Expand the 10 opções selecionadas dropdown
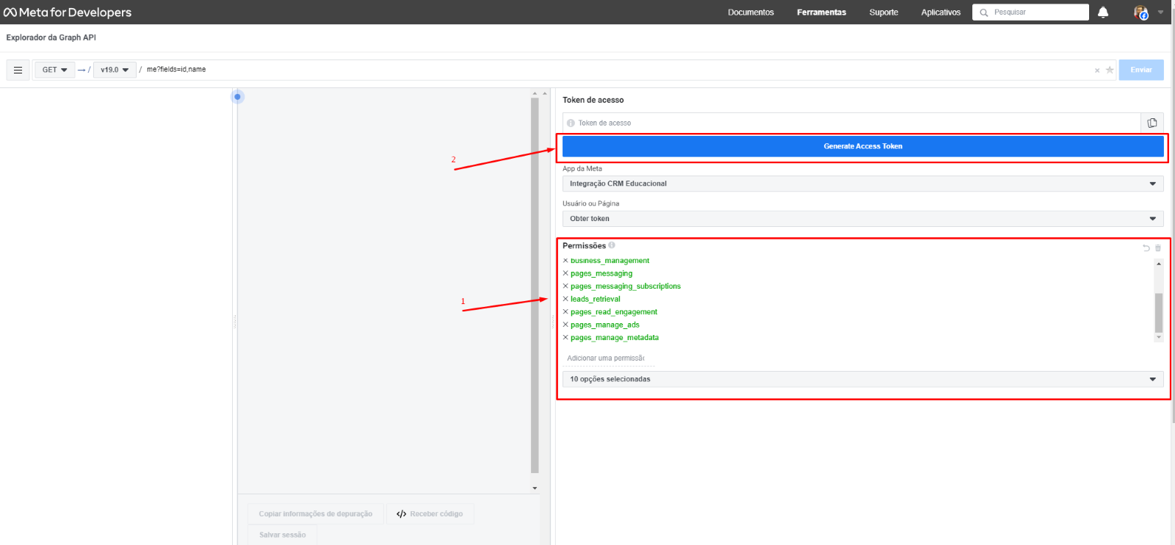Screen dimensions: 1175x545 pos(863,379)
